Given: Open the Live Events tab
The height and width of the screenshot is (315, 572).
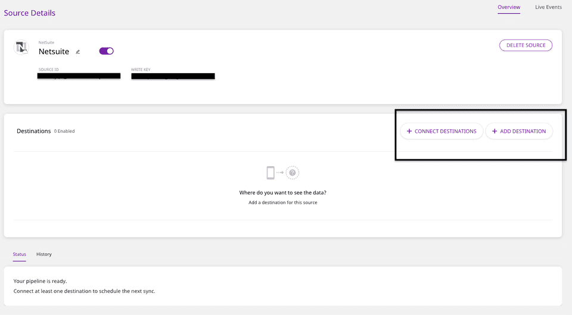Looking at the screenshot, I should pos(548,7).
